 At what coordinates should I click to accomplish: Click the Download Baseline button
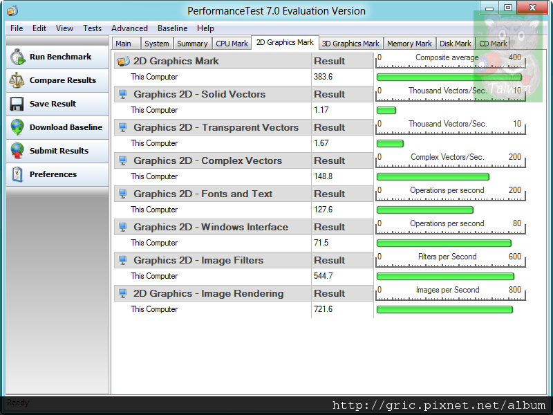coord(57,127)
